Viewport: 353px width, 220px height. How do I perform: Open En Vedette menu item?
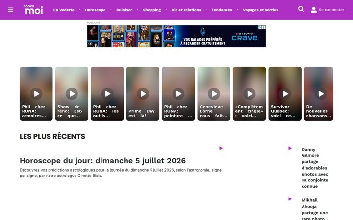pos(64,10)
